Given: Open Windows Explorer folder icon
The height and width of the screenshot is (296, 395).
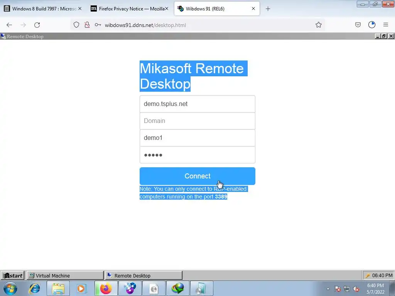Looking at the screenshot, I should pyautogui.click(x=58, y=288).
